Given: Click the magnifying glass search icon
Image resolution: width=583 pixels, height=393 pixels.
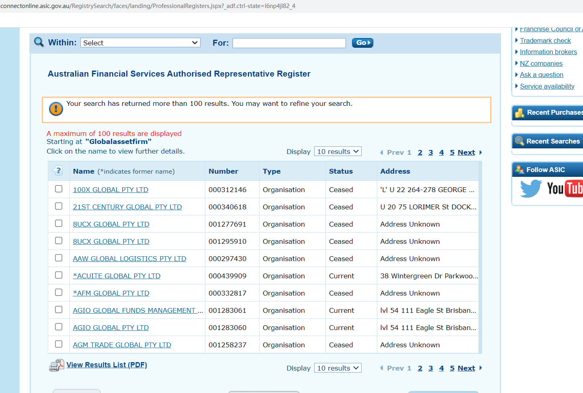Looking at the screenshot, I should pos(39,42).
